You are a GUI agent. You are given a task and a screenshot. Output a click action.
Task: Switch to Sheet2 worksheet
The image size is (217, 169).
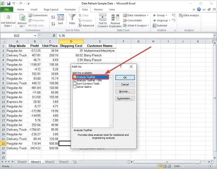tap(50, 162)
